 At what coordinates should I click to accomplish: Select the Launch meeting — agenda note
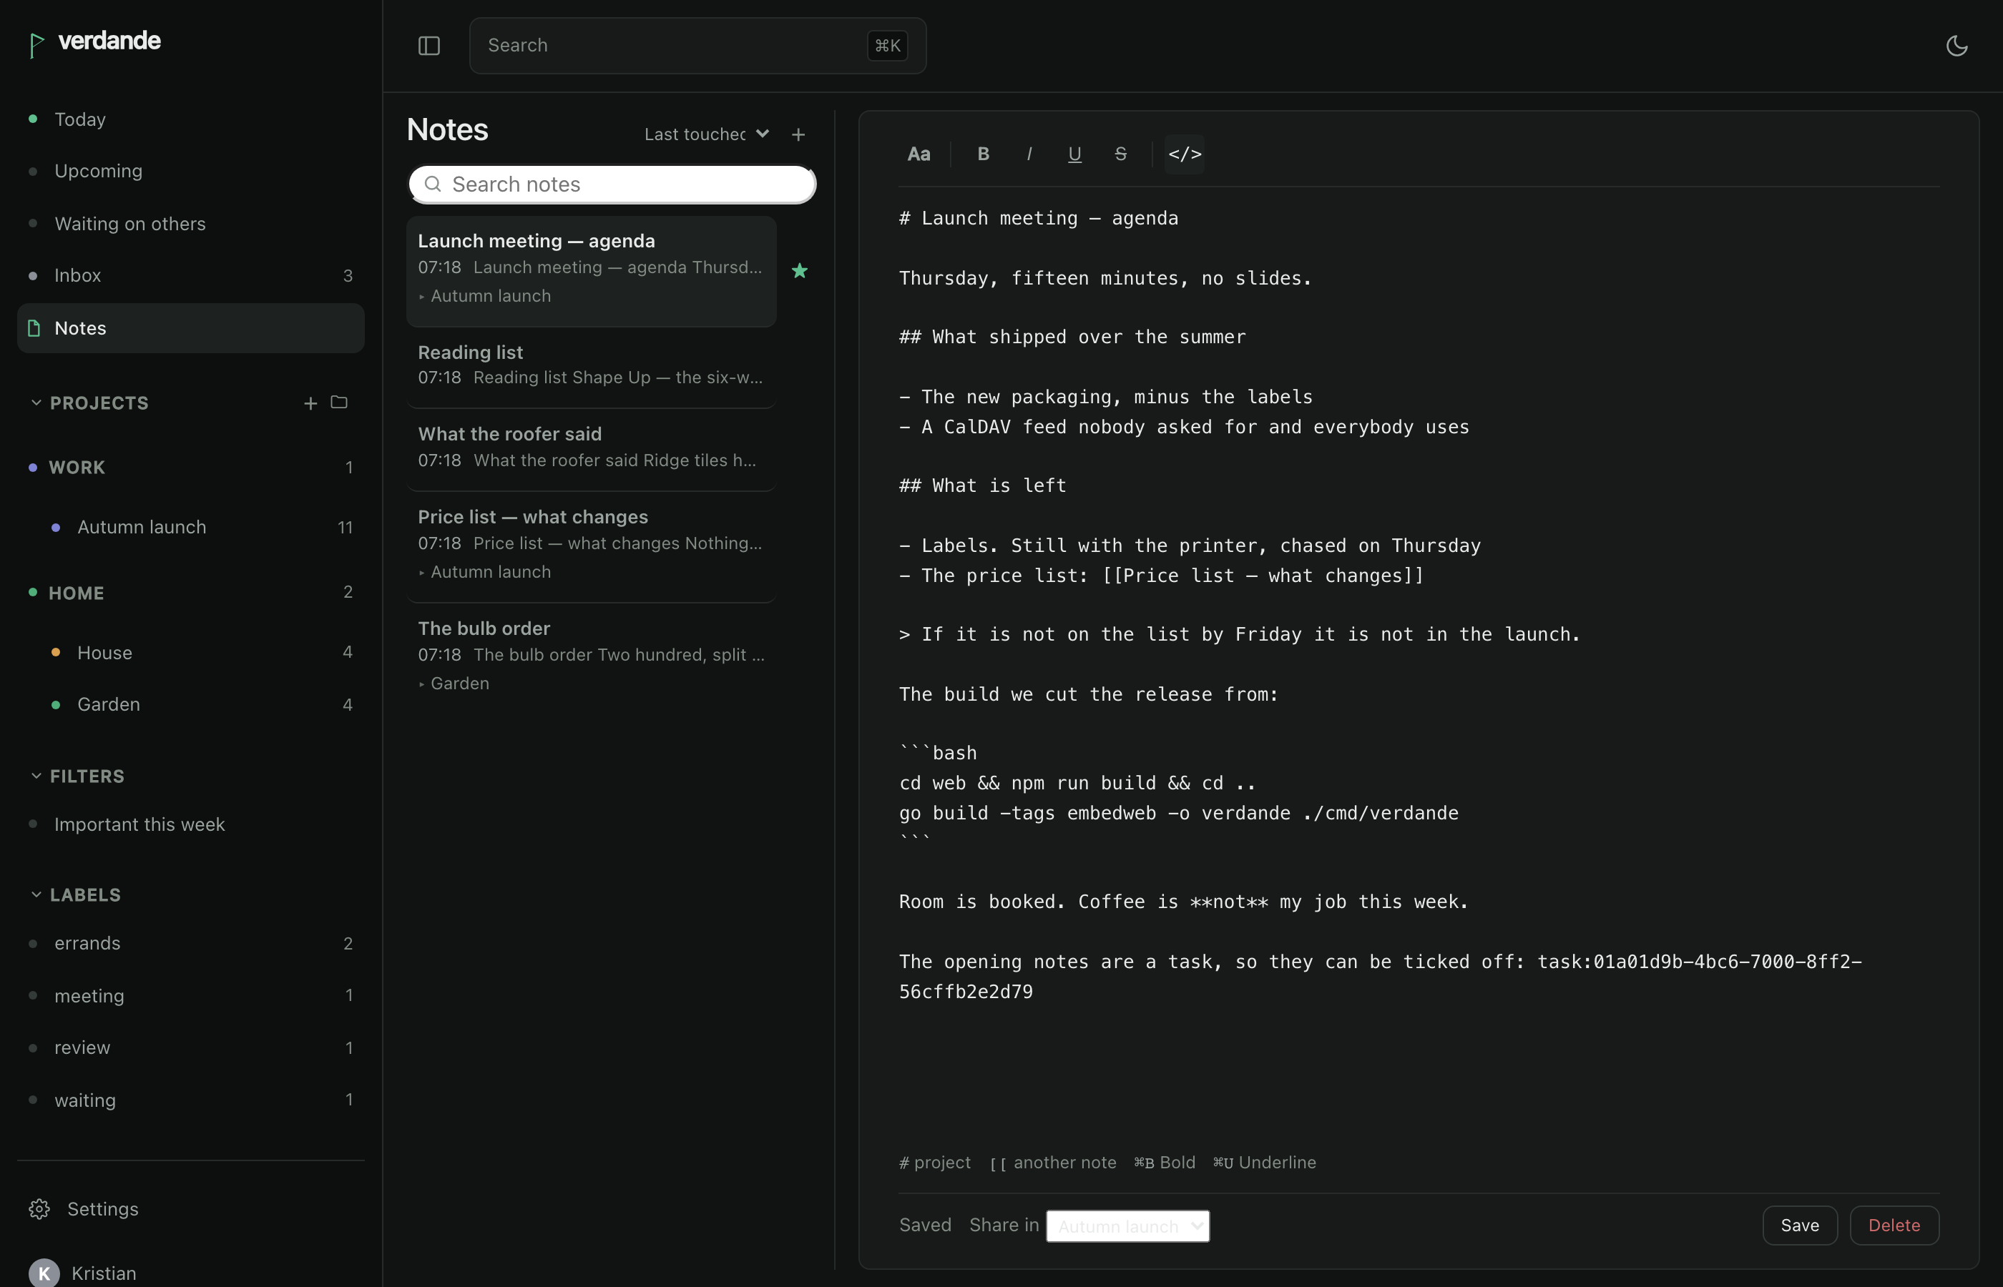591,271
